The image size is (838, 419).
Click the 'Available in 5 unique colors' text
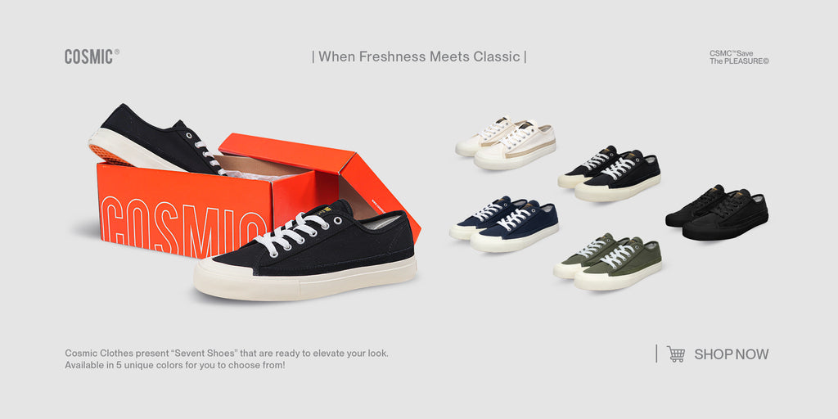(175, 366)
